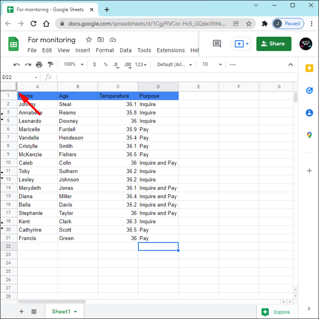
Task: Click the green Share button
Action: click(274, 44)
